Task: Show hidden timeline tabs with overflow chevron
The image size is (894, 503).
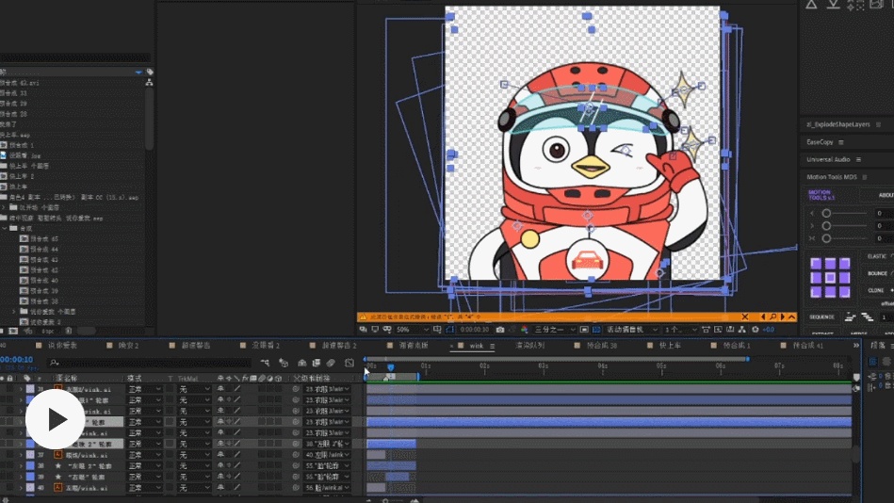Action: 855,346
